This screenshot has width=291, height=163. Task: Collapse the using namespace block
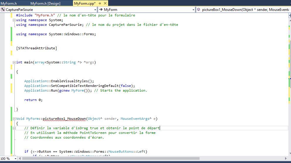coord(14,20)
